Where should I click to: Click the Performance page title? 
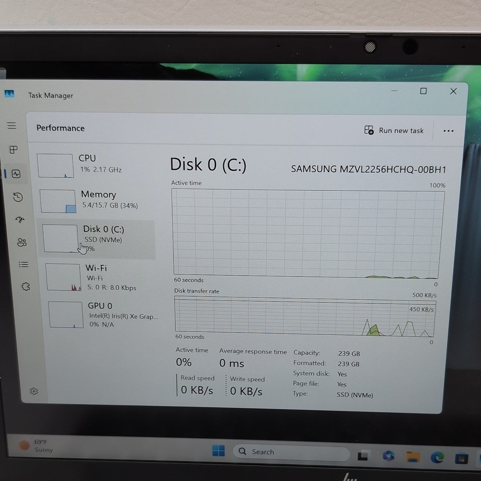tap(61, 128)
